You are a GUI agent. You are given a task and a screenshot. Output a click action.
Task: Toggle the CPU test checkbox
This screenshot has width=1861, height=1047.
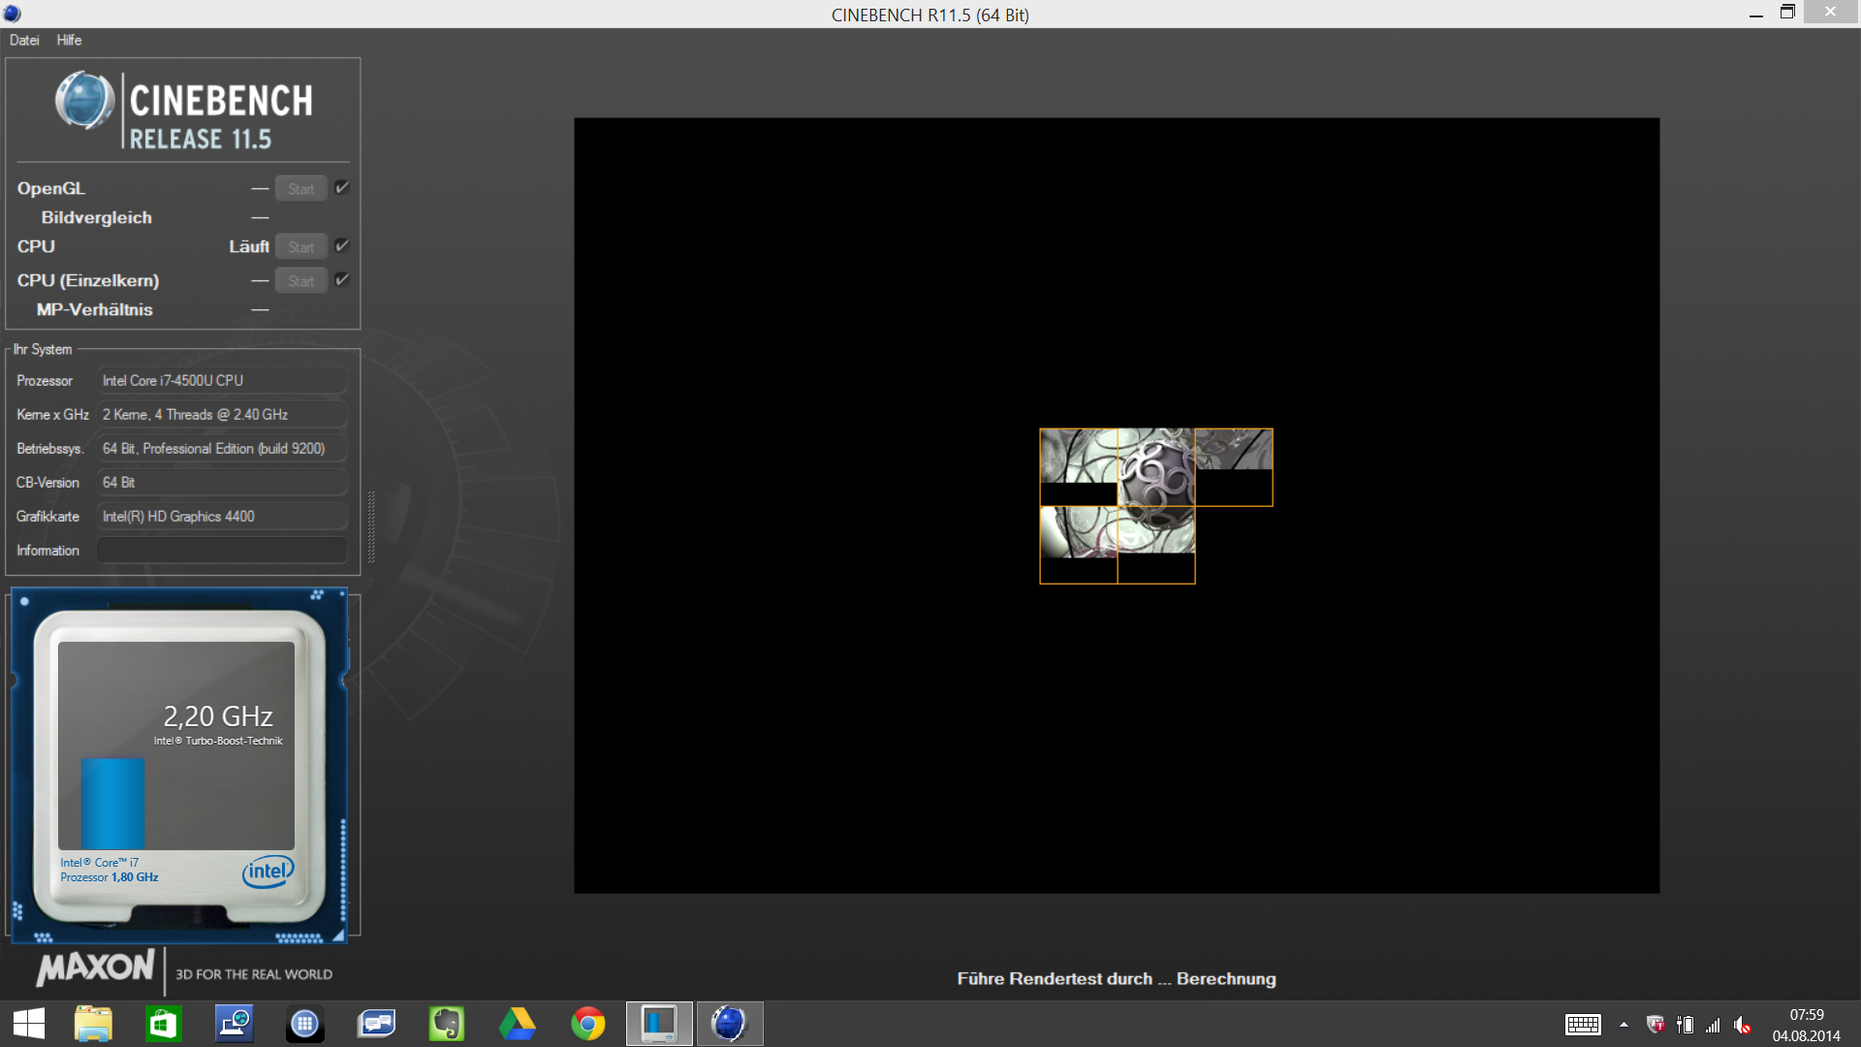[x=341, y=246]
